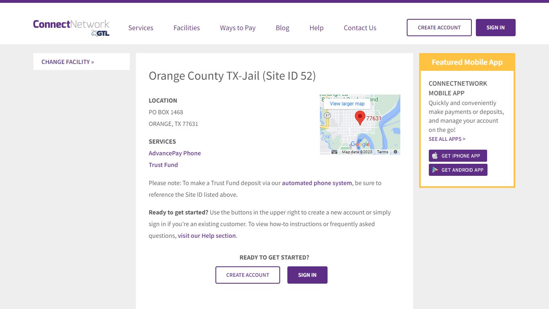The image size is (549, 309).
Task: Click the Featured Mobile App header
Action: [x=467, y=62]
